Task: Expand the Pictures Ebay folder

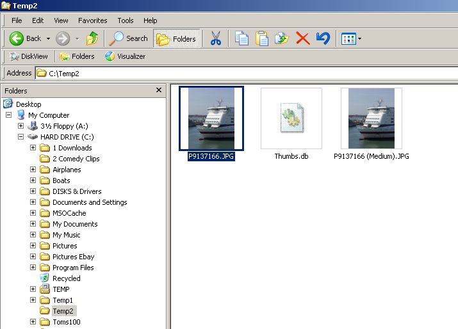Action: tap(33, 257)
